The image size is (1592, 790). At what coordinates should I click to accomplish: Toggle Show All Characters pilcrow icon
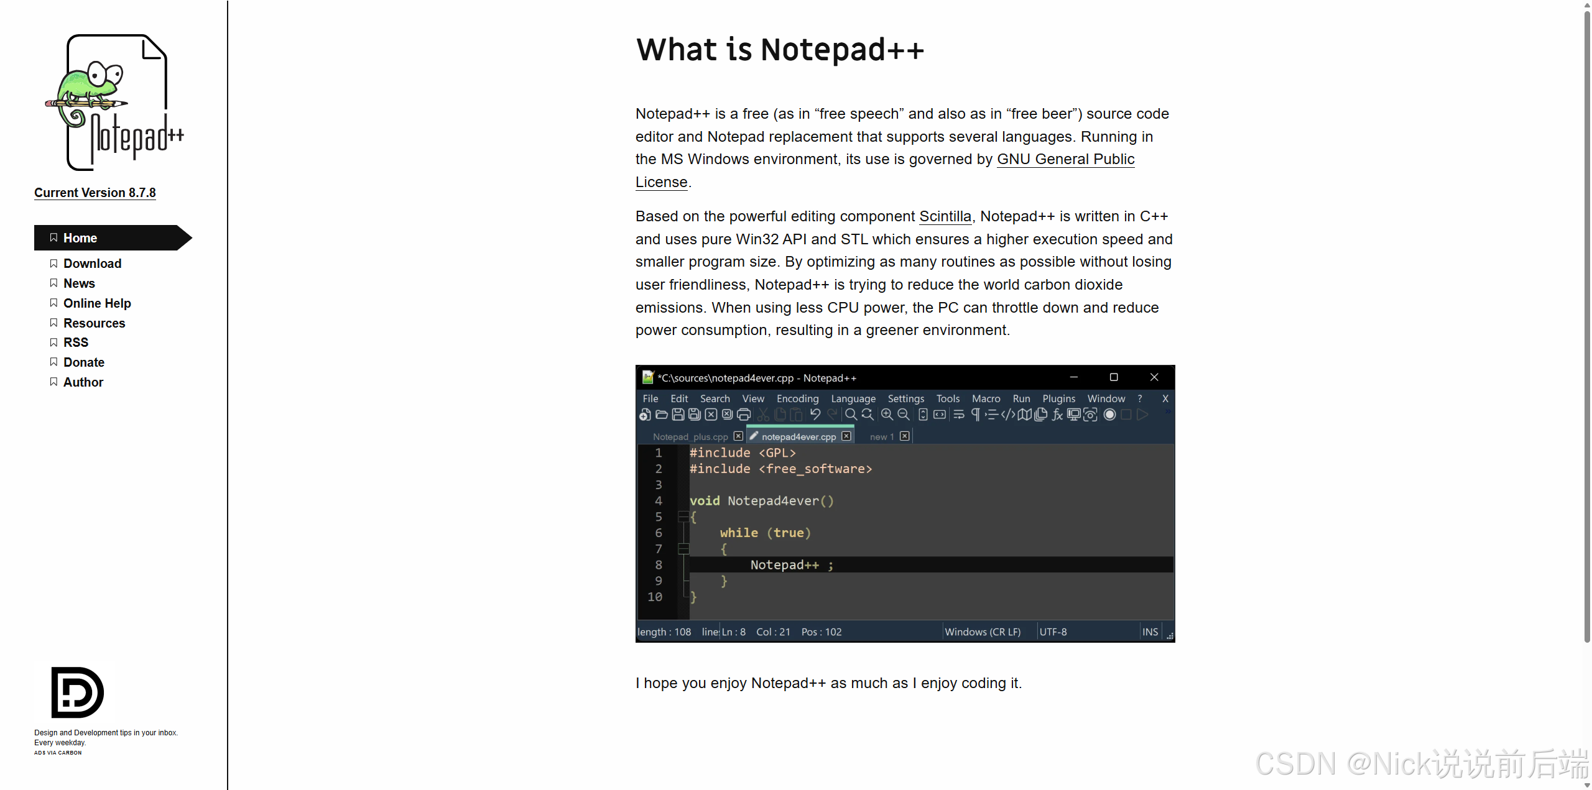click(975, 415)
